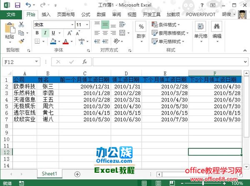Open the Number format percent button
Viewport: 250px width, 186px height.
[x=141, y=27]
